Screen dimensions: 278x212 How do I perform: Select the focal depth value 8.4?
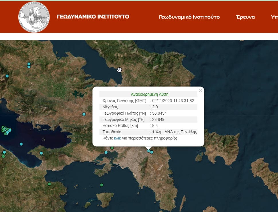coord(155,125)
